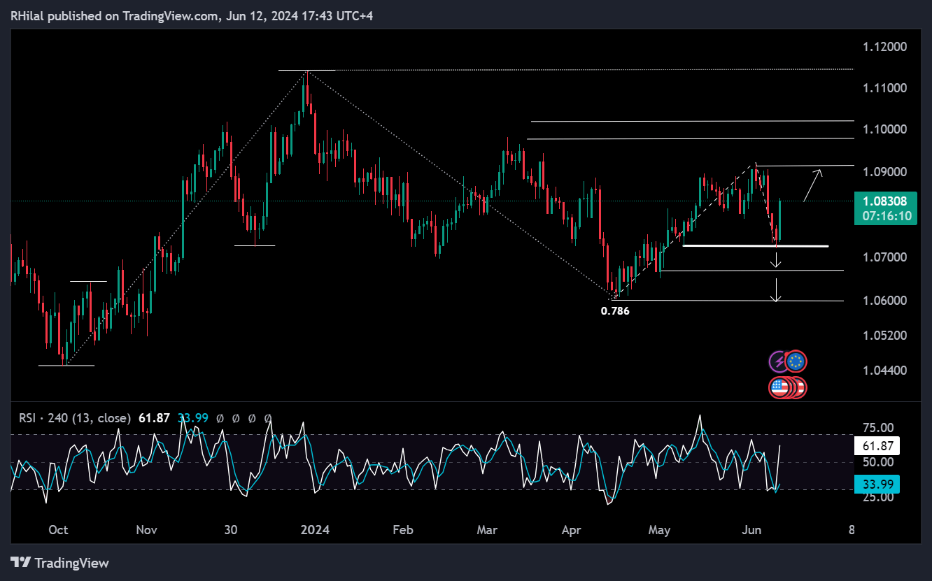Click the 25.00 RSI scale label

coord(877,497)
